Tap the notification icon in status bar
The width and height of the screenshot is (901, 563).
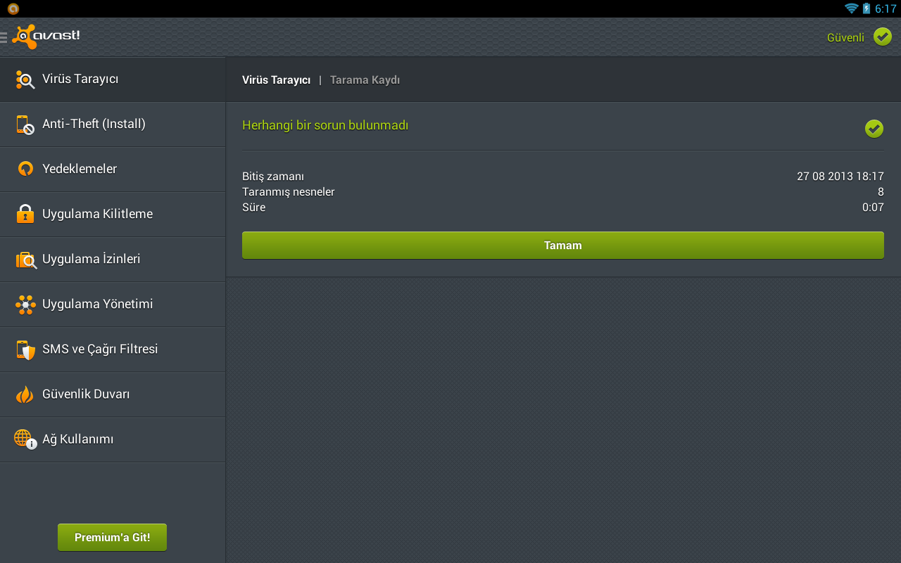[x=13, y=8]
